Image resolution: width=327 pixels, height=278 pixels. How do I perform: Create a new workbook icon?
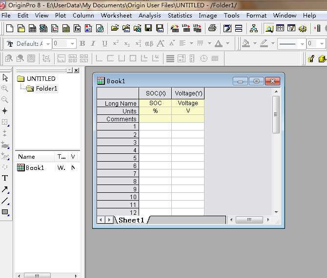[32, 28]
